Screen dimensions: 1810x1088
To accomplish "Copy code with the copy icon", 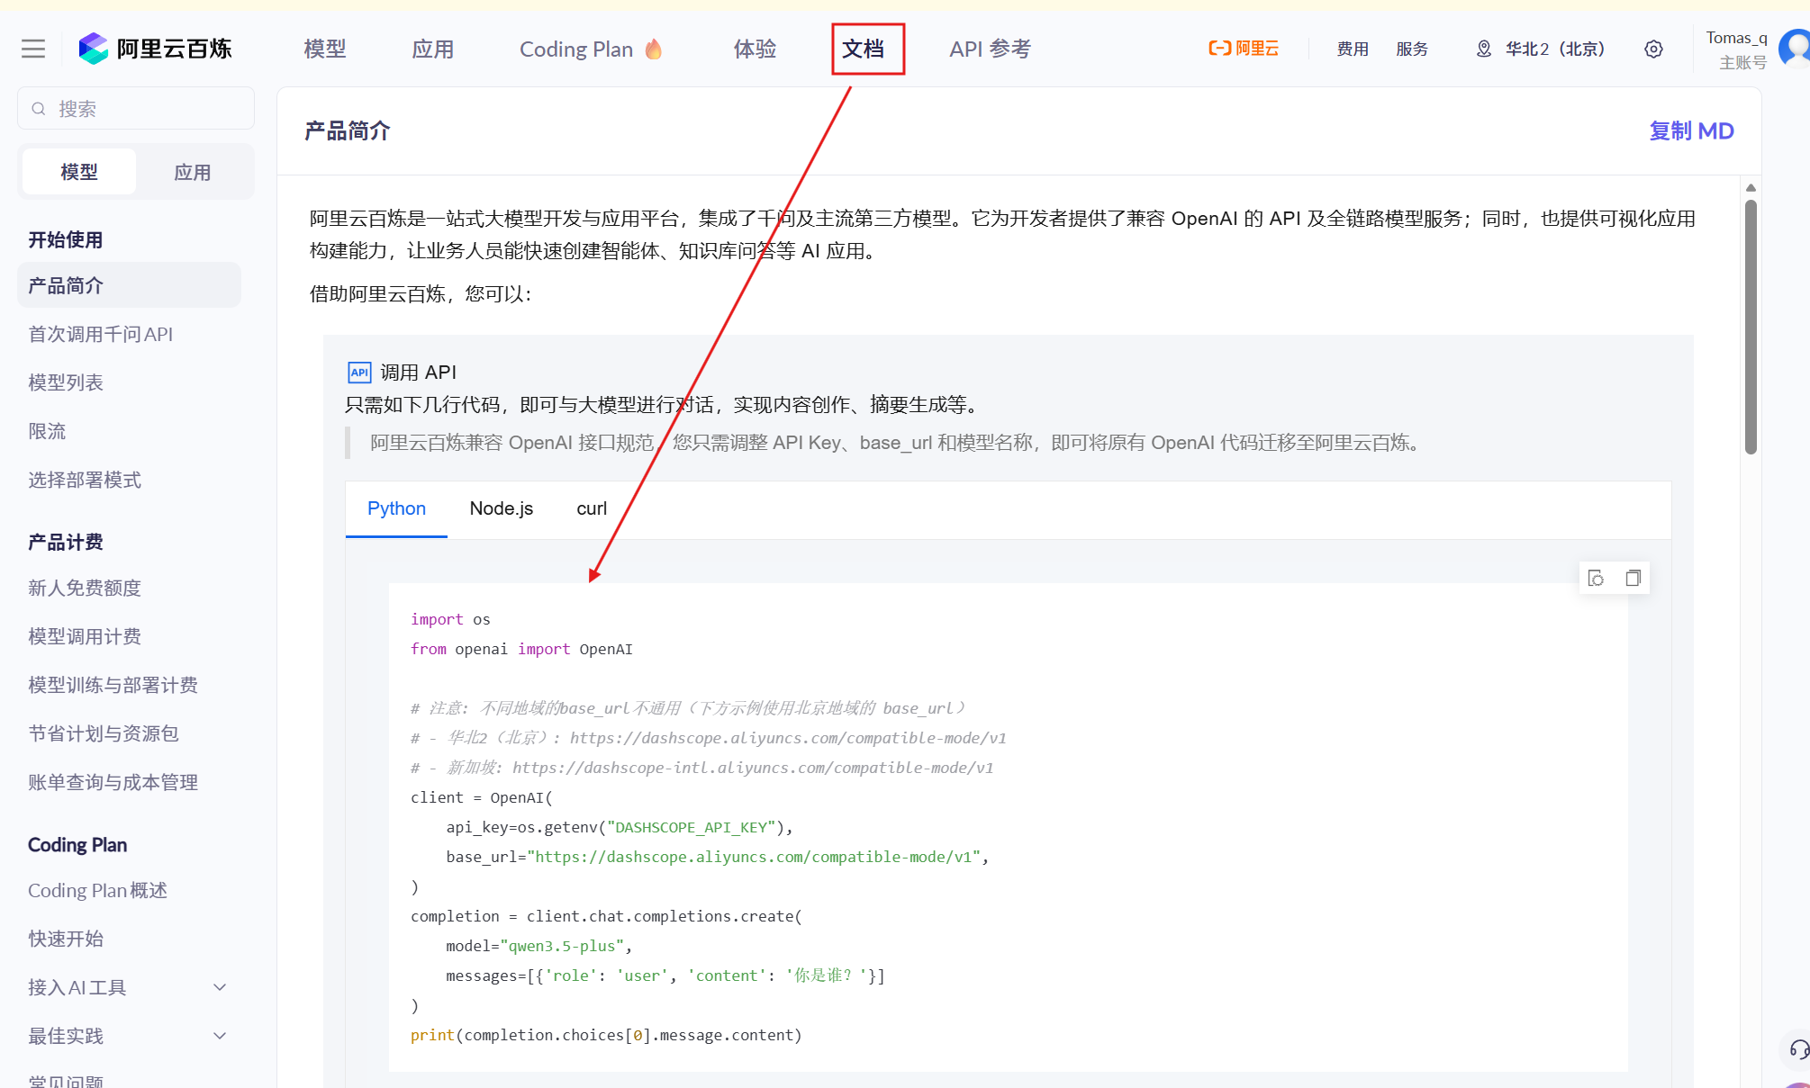I will coord(1633,578).
